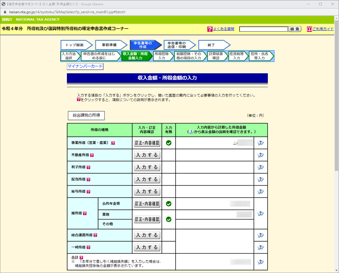
Task: Click 入力する for 配当所得
Action: 147,179
